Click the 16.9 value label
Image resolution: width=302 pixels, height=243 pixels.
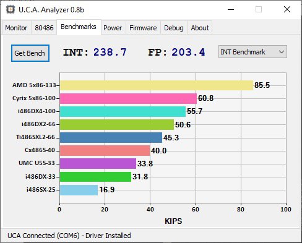point(107,190)
